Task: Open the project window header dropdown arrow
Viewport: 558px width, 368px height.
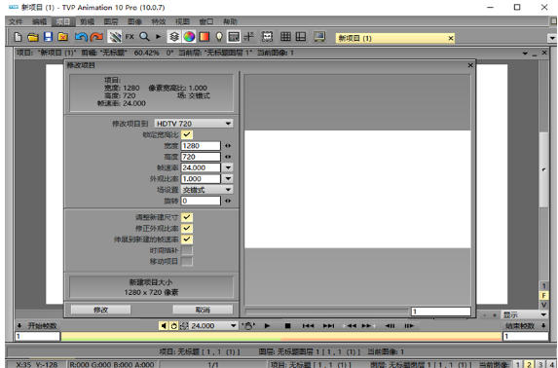Action: point(525,54)
